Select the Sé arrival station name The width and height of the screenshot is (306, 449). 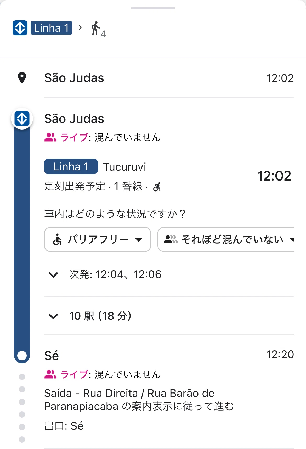pyautogui.click(x=52, y=356)
